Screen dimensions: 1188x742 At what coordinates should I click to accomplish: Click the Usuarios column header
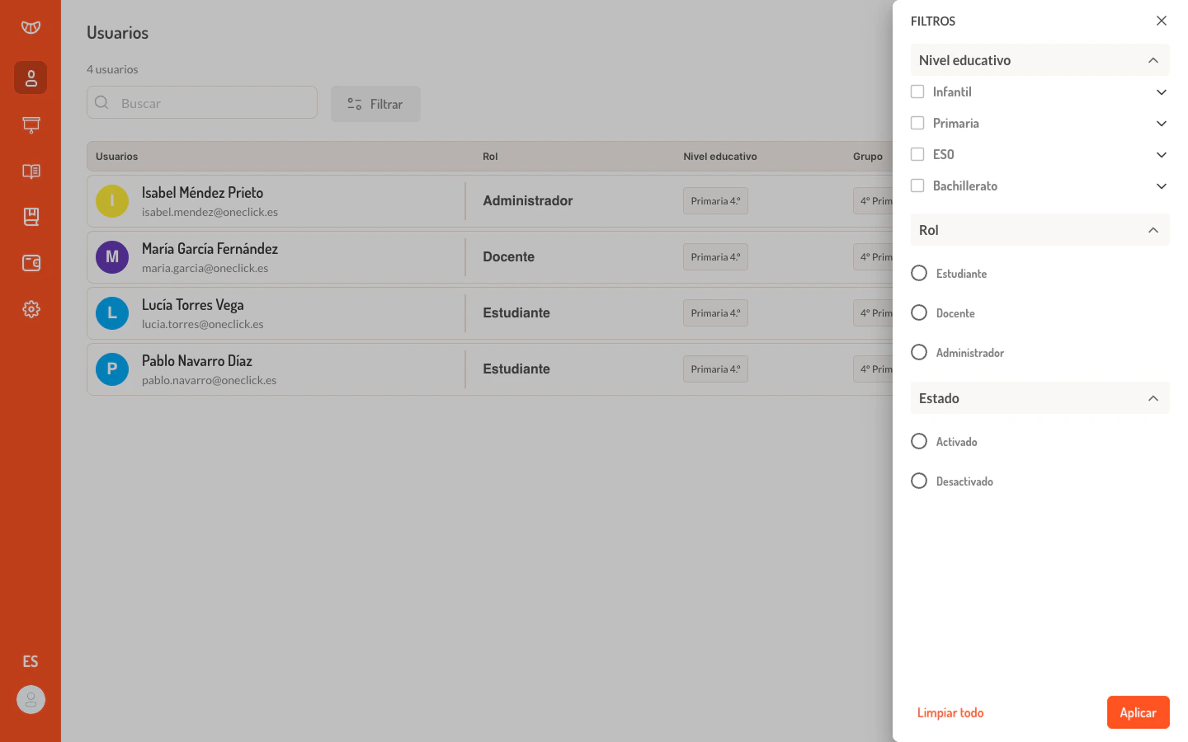click(x=116, y=156)
